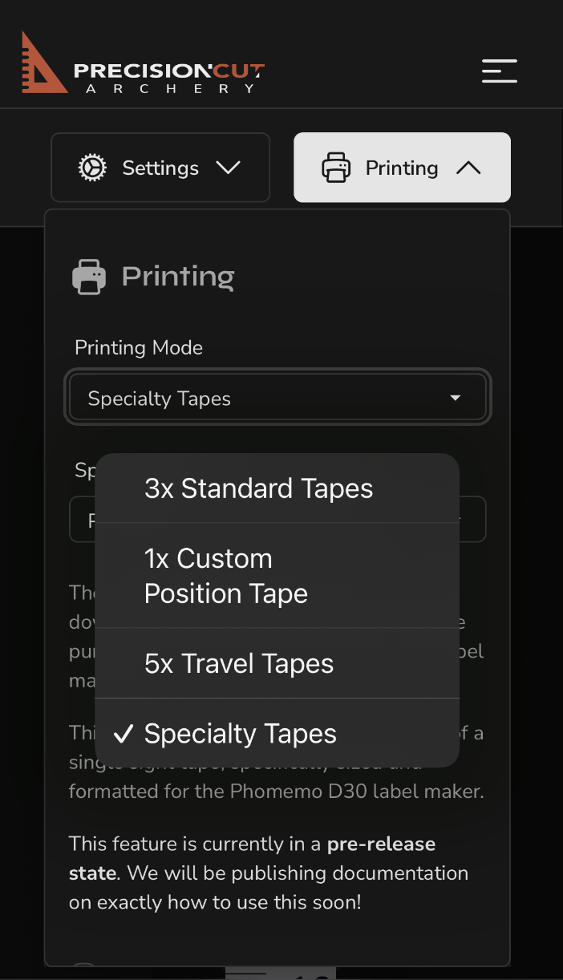Expand the Settings chevron
The height and width of the screenshot is (980, 563).
228,168
